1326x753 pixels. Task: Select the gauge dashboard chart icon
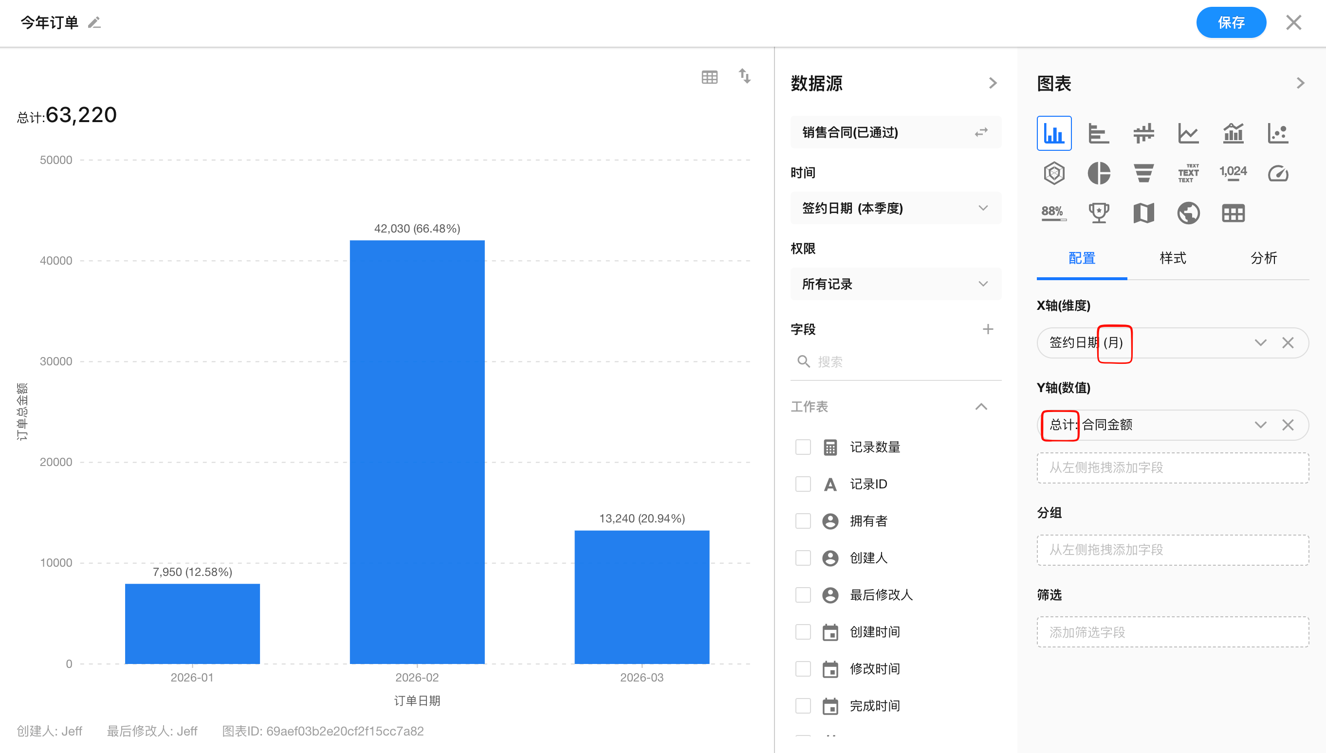pos(1277,173)
